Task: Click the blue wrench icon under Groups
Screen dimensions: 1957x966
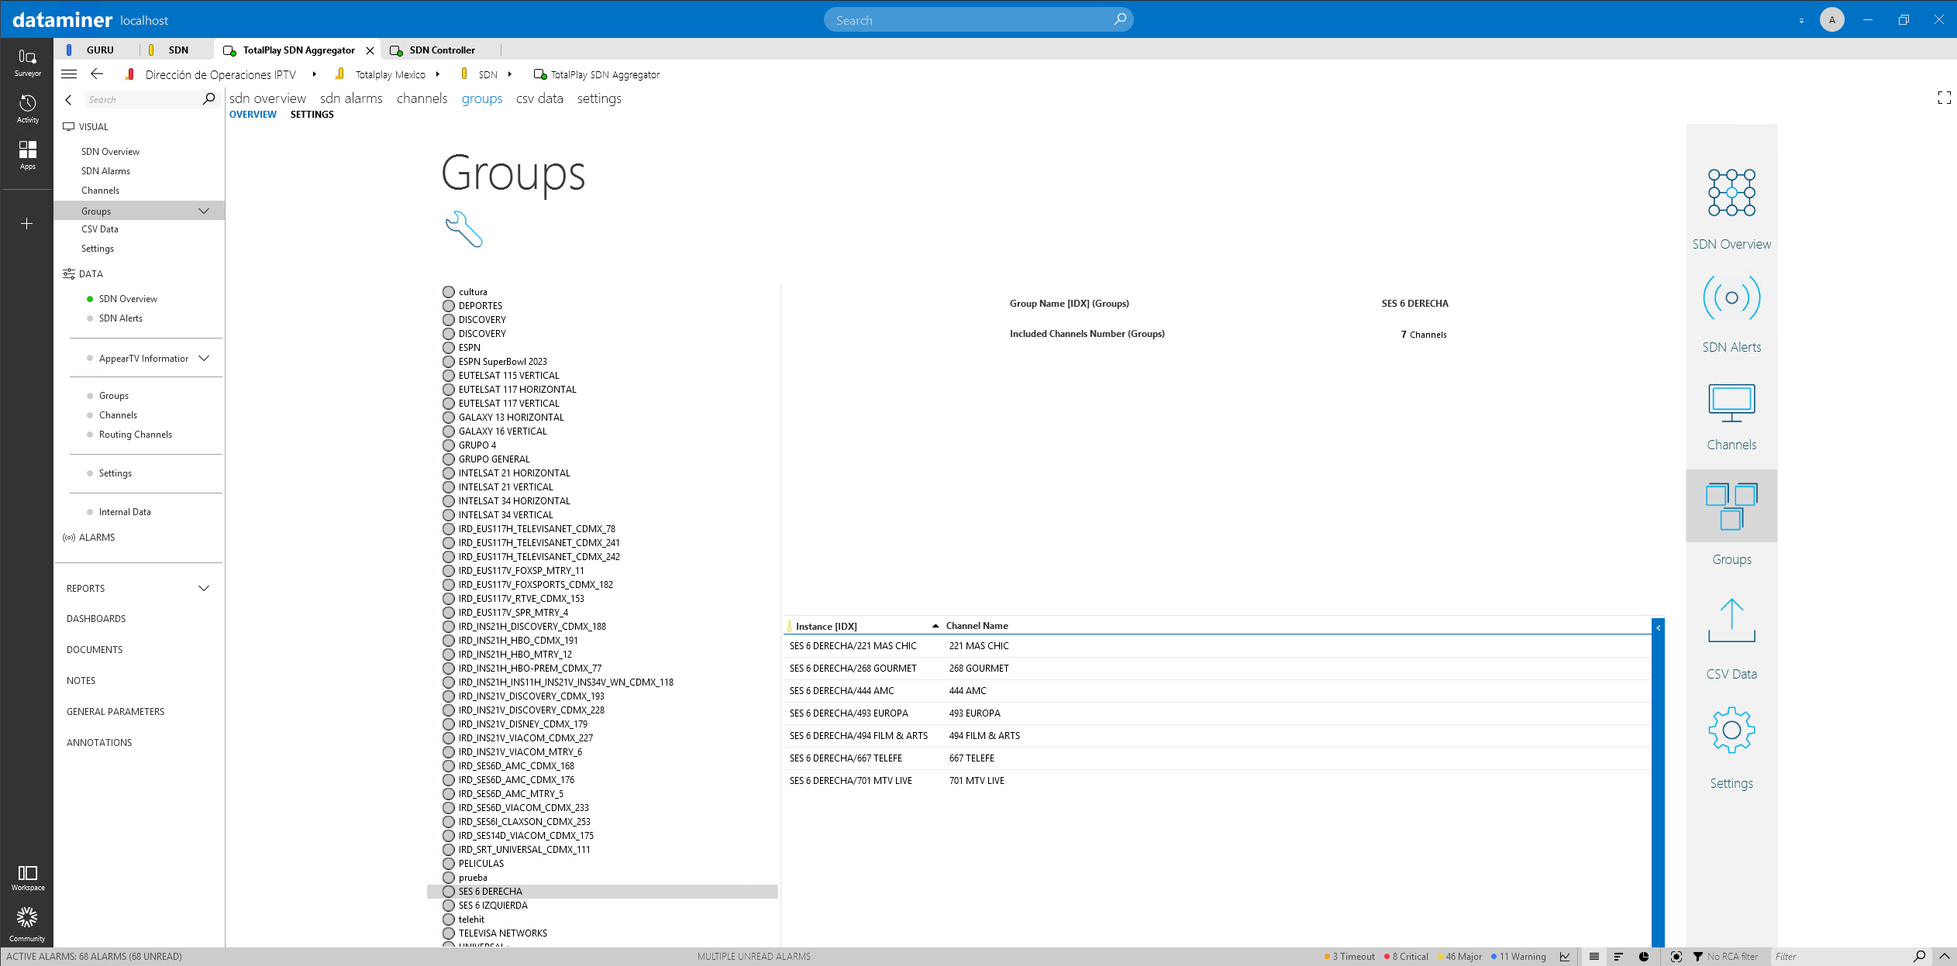Action: point(463,229)
